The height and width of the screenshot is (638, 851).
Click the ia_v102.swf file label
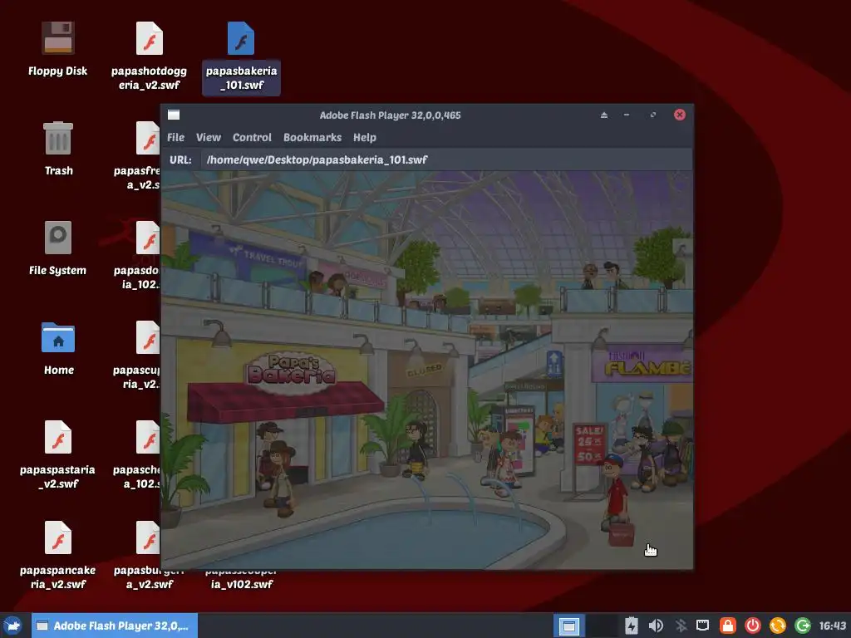click(242, 584)
